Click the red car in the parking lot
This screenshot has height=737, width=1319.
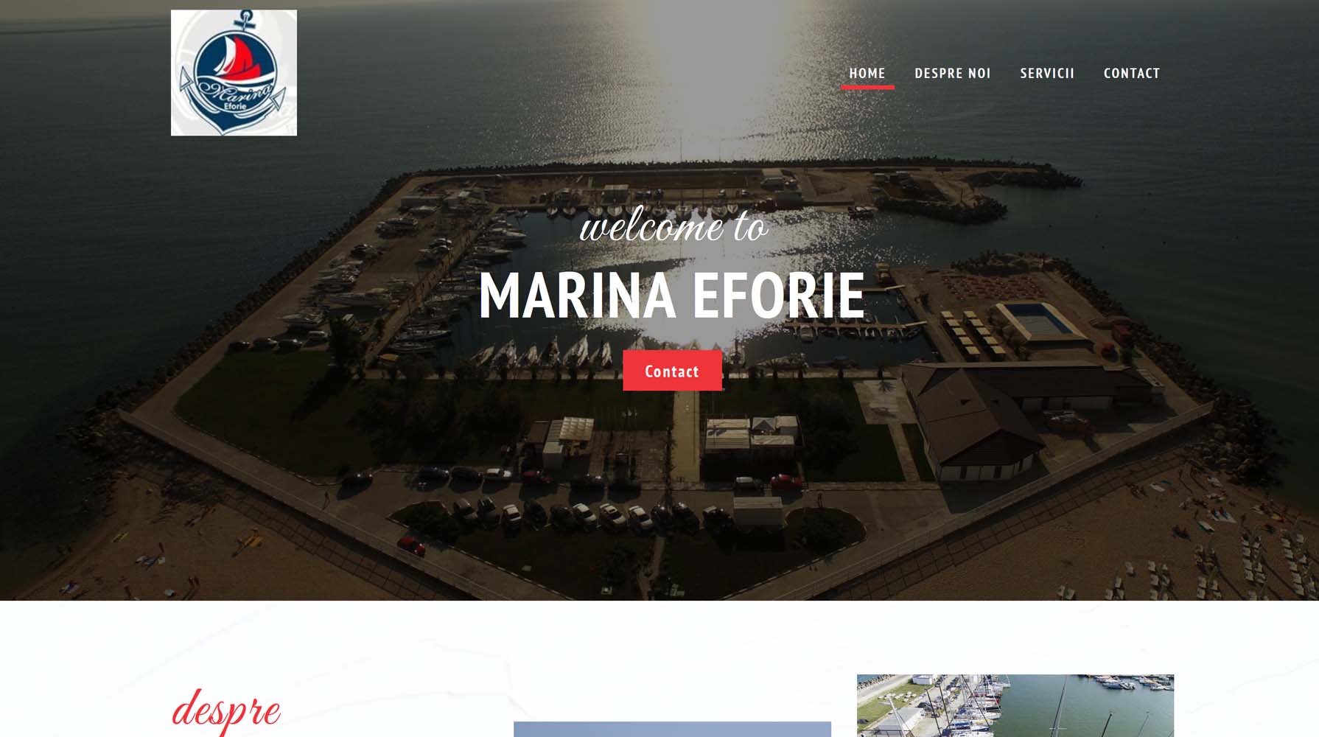click(x=411, y=546)
